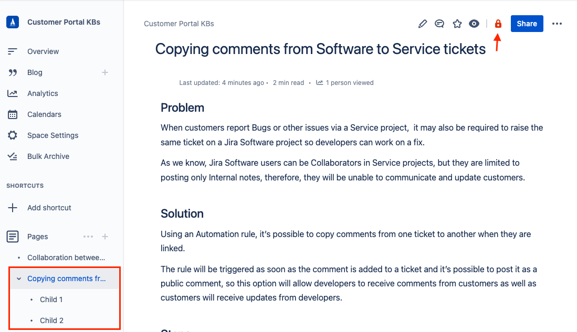Click the page title Copying comments from Software
Screen dimensions: 577x332
coord(320,49)
